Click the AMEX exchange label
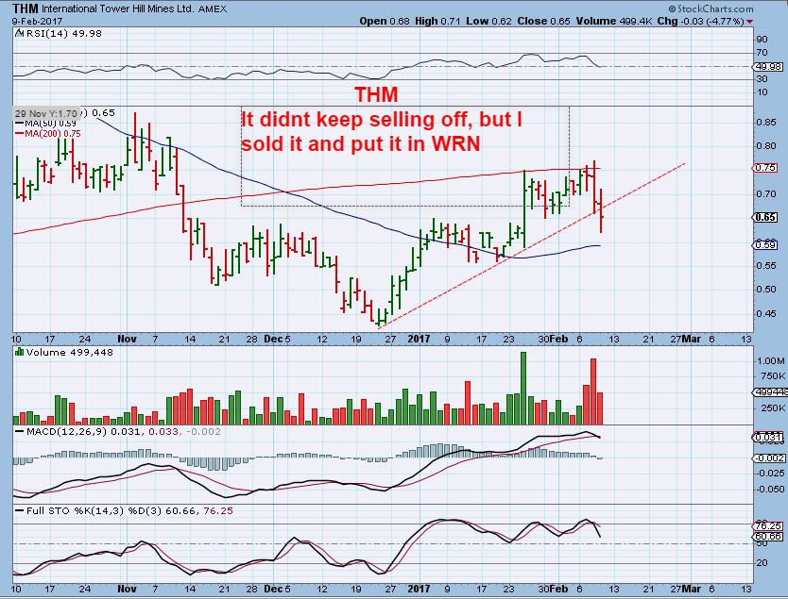The image size is (788, 599). 213,9
